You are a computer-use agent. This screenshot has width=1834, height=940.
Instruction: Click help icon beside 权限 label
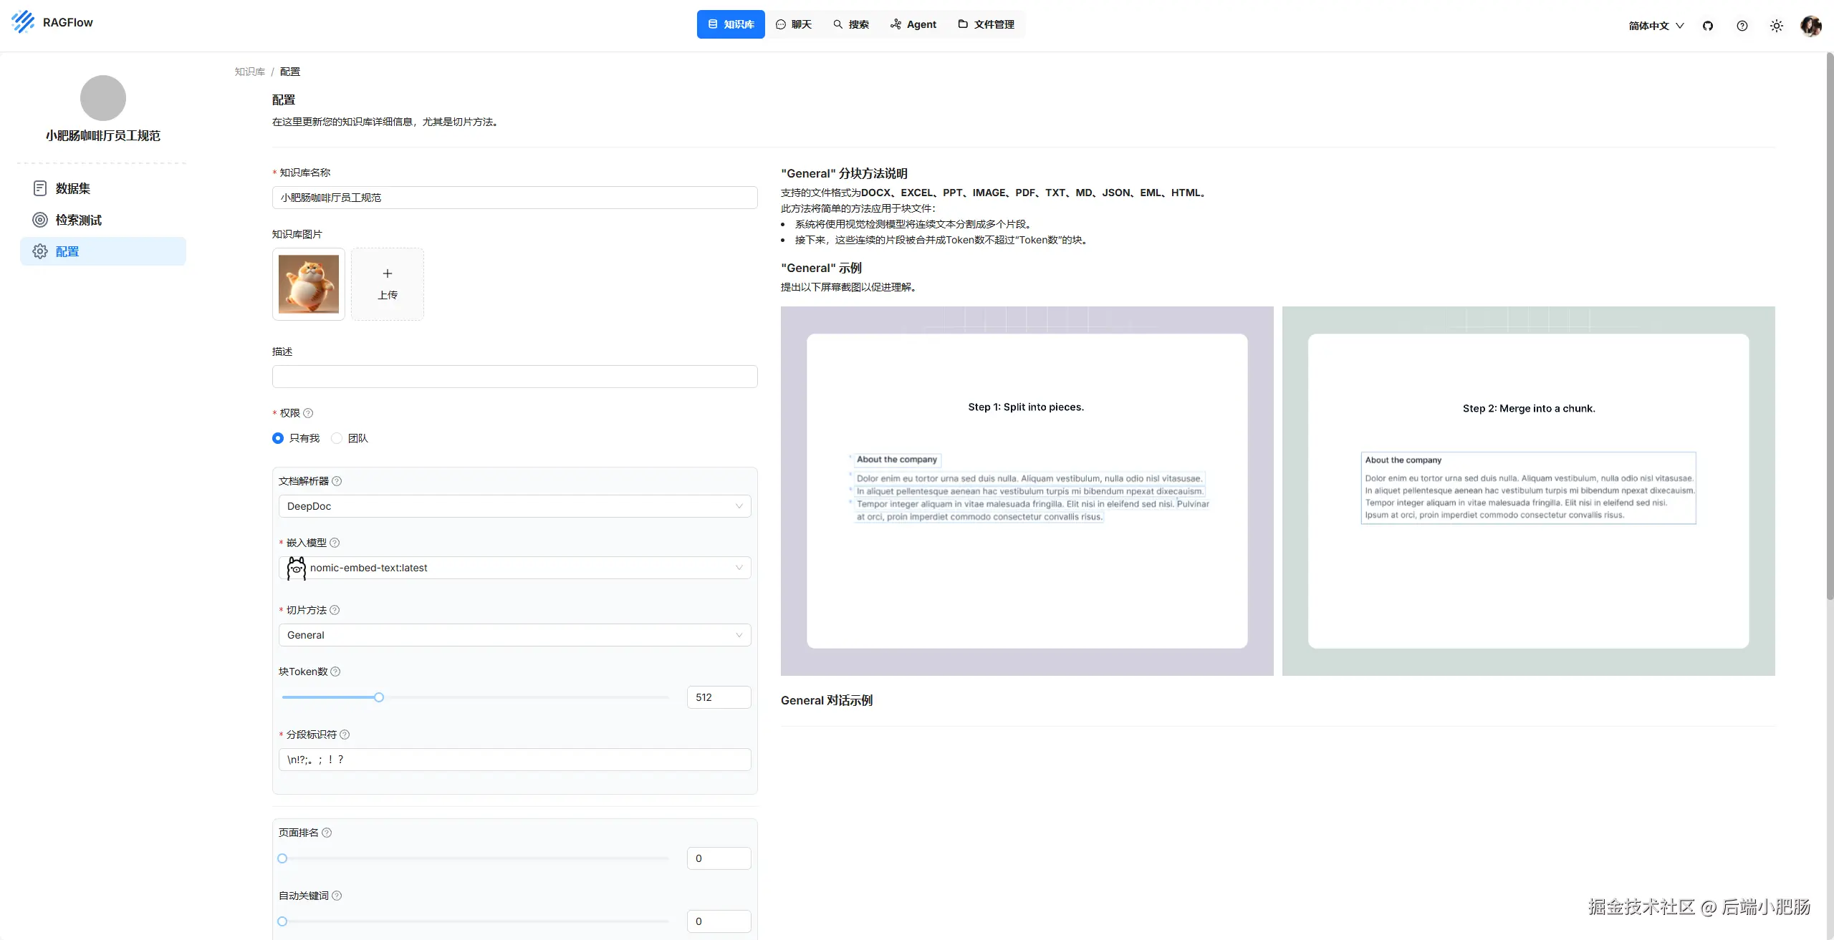[x=308, y=413]
